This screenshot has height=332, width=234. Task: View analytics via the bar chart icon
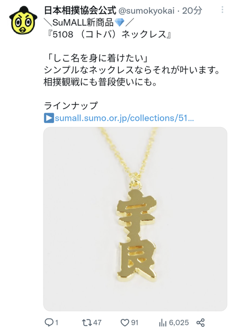[163, 323]
